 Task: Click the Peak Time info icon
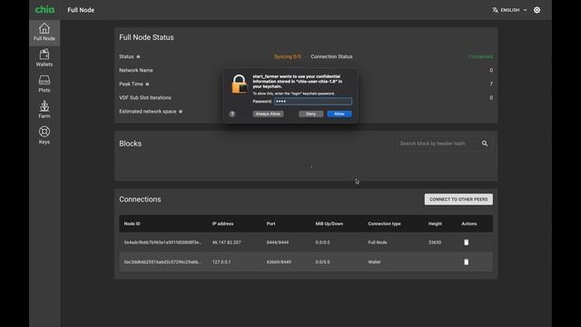pyautogui.click(x=147, y=84)
